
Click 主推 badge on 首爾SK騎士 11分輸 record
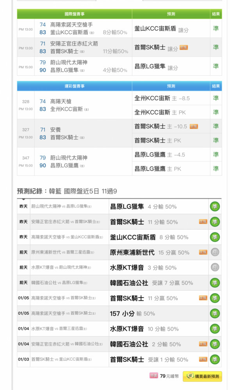(x=203, y=222)
